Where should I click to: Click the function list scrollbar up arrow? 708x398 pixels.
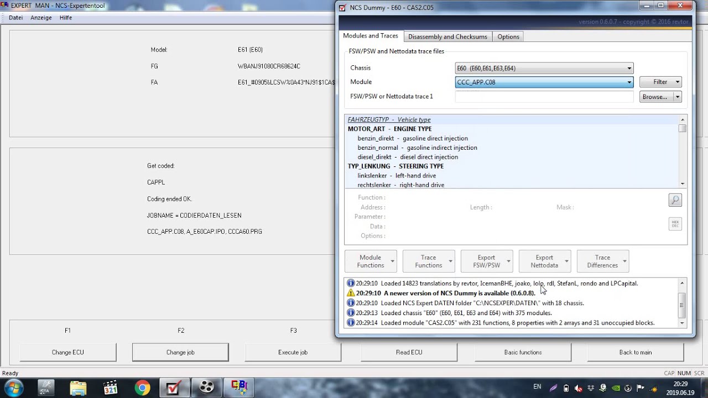[683, 119]
